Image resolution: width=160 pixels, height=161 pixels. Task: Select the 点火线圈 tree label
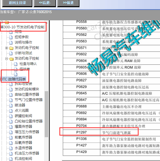[x=22, y=110]
